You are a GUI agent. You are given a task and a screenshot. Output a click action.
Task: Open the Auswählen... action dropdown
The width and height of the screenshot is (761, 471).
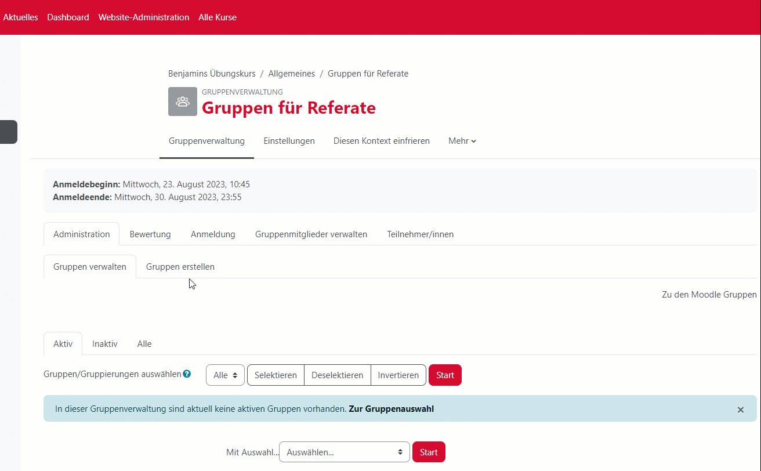(344, 452)
